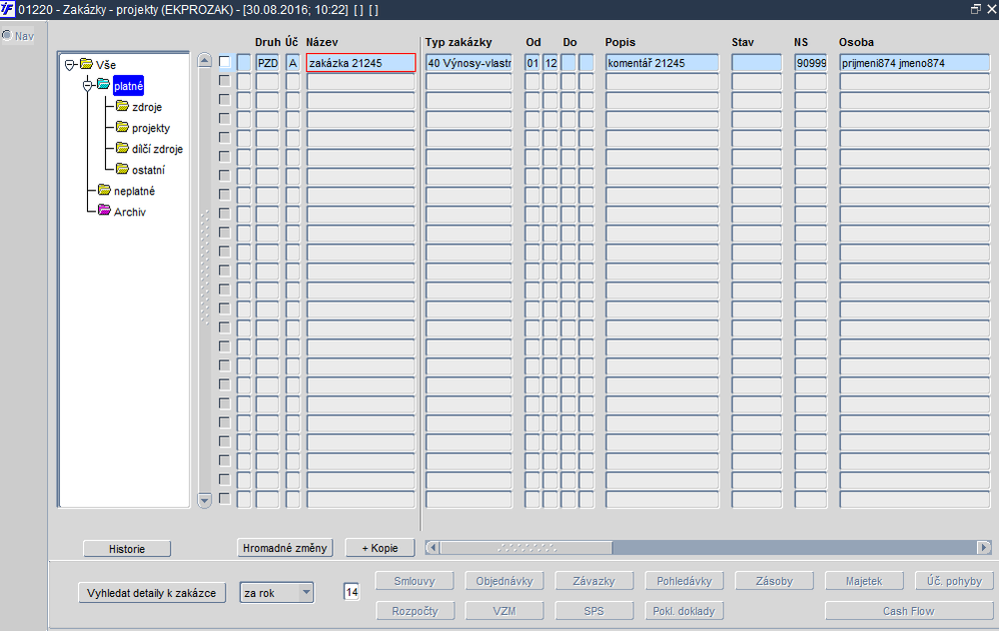The image size is (999, 631).
Task: Click the Objednávky button
Action: (504, 581)
